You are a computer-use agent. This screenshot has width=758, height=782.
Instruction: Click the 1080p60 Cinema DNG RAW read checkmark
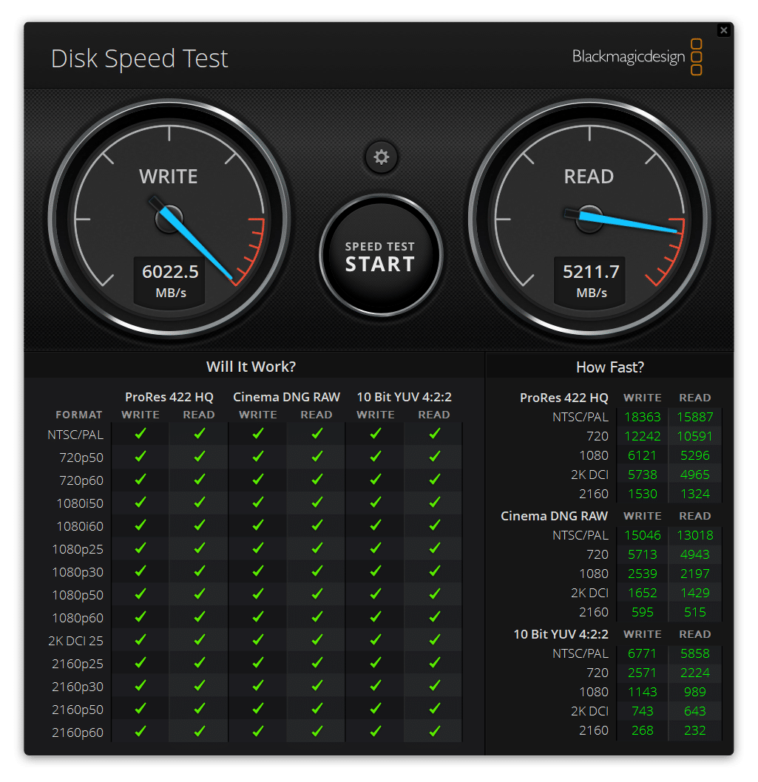tap(317, 617)
